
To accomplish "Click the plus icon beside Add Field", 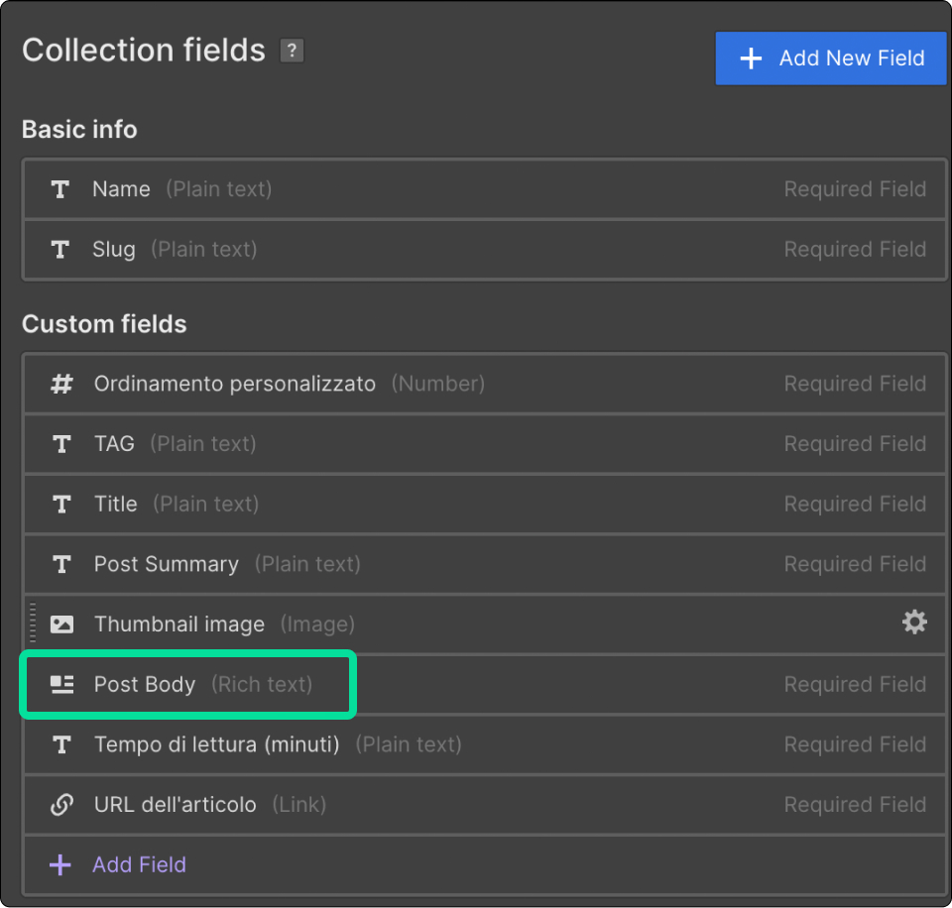I will pos(60,865).
